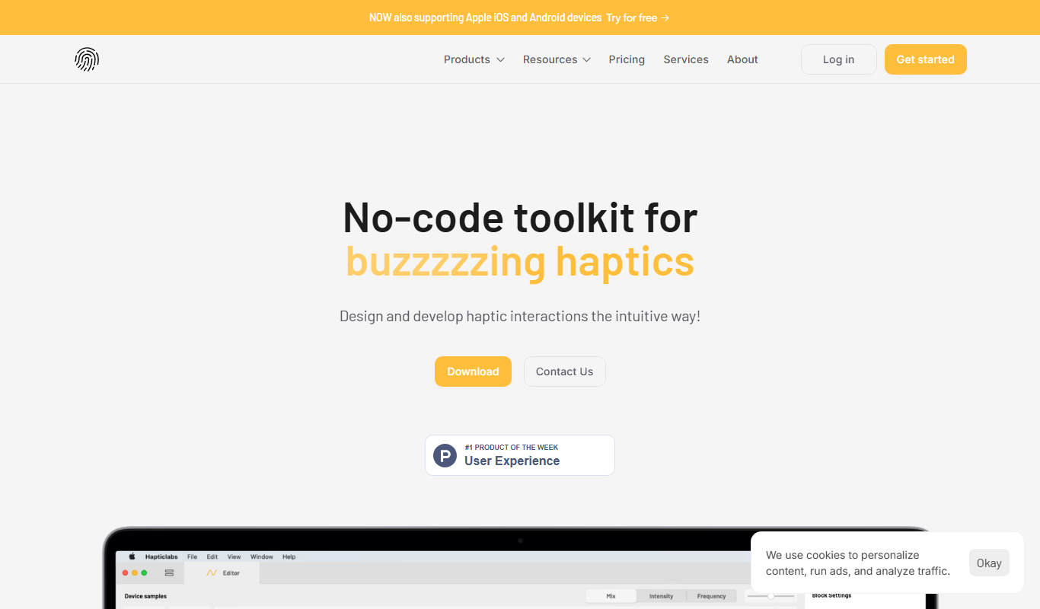Open the View menu in Hapticlabs mockup
Image resolution: width=1040 pixels, height=609 pixels.
pos(234,557)
